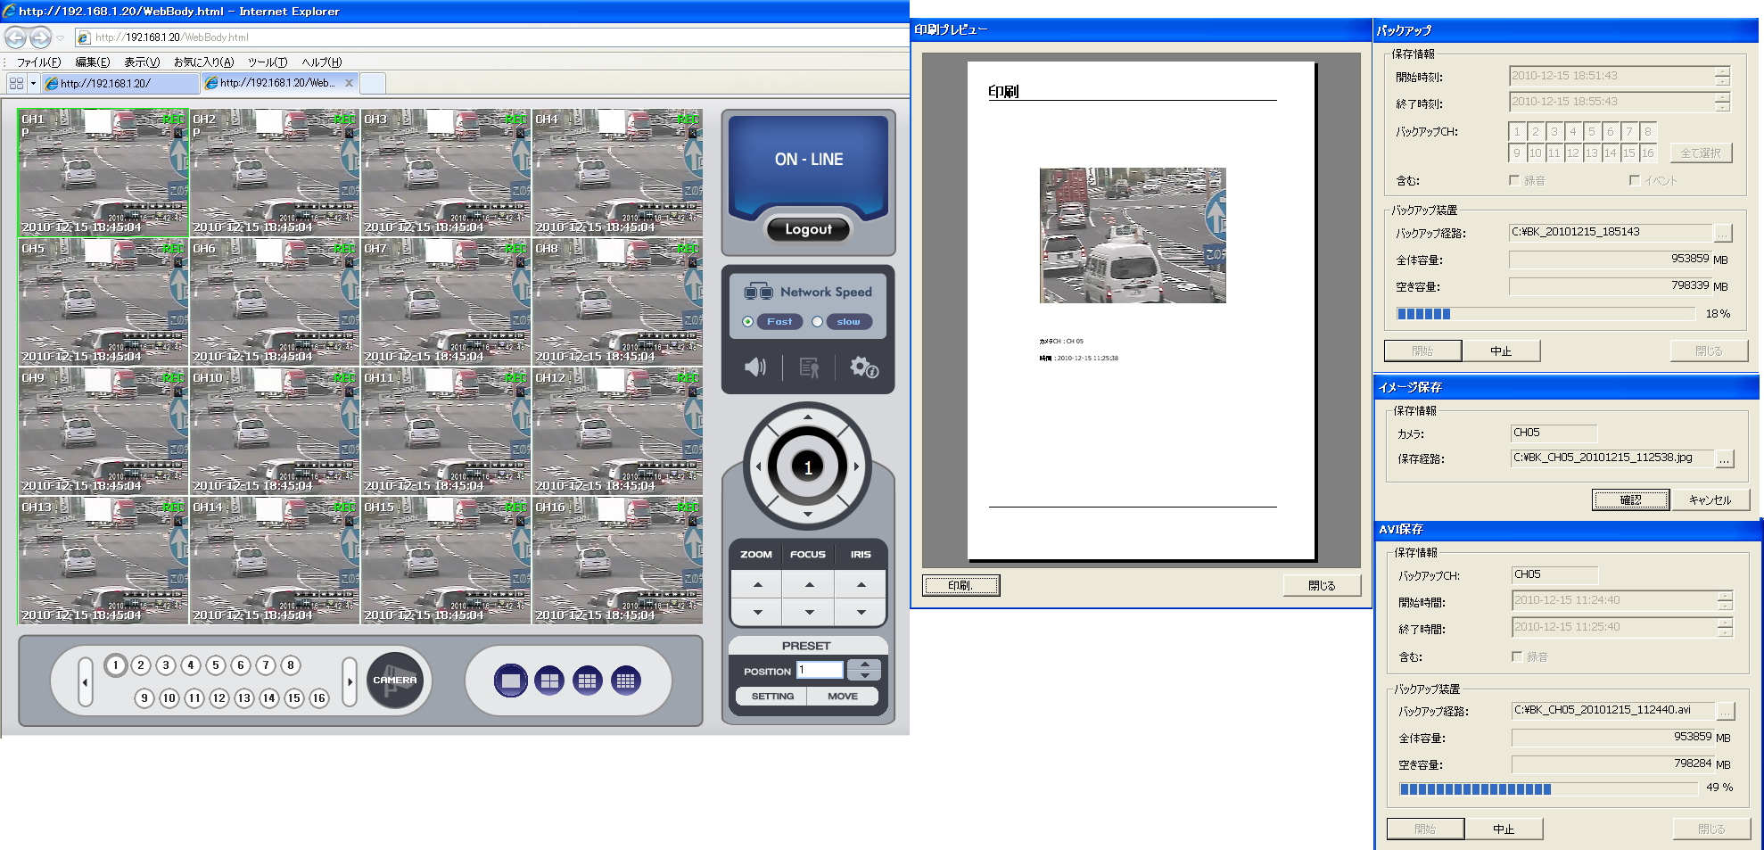
Task: Go to next channel group arrow
Action: point(350,681)
